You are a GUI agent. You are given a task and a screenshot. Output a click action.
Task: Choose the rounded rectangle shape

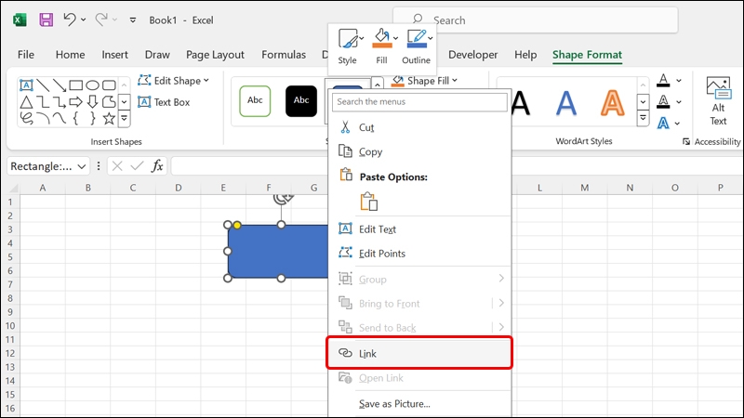click(x=109, y=85)
